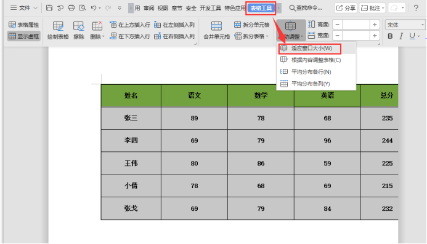Select English score cell 96

tap(327, 141)
